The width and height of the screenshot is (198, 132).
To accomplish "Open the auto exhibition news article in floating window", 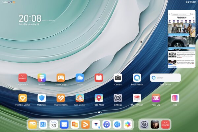I will 181,62.
